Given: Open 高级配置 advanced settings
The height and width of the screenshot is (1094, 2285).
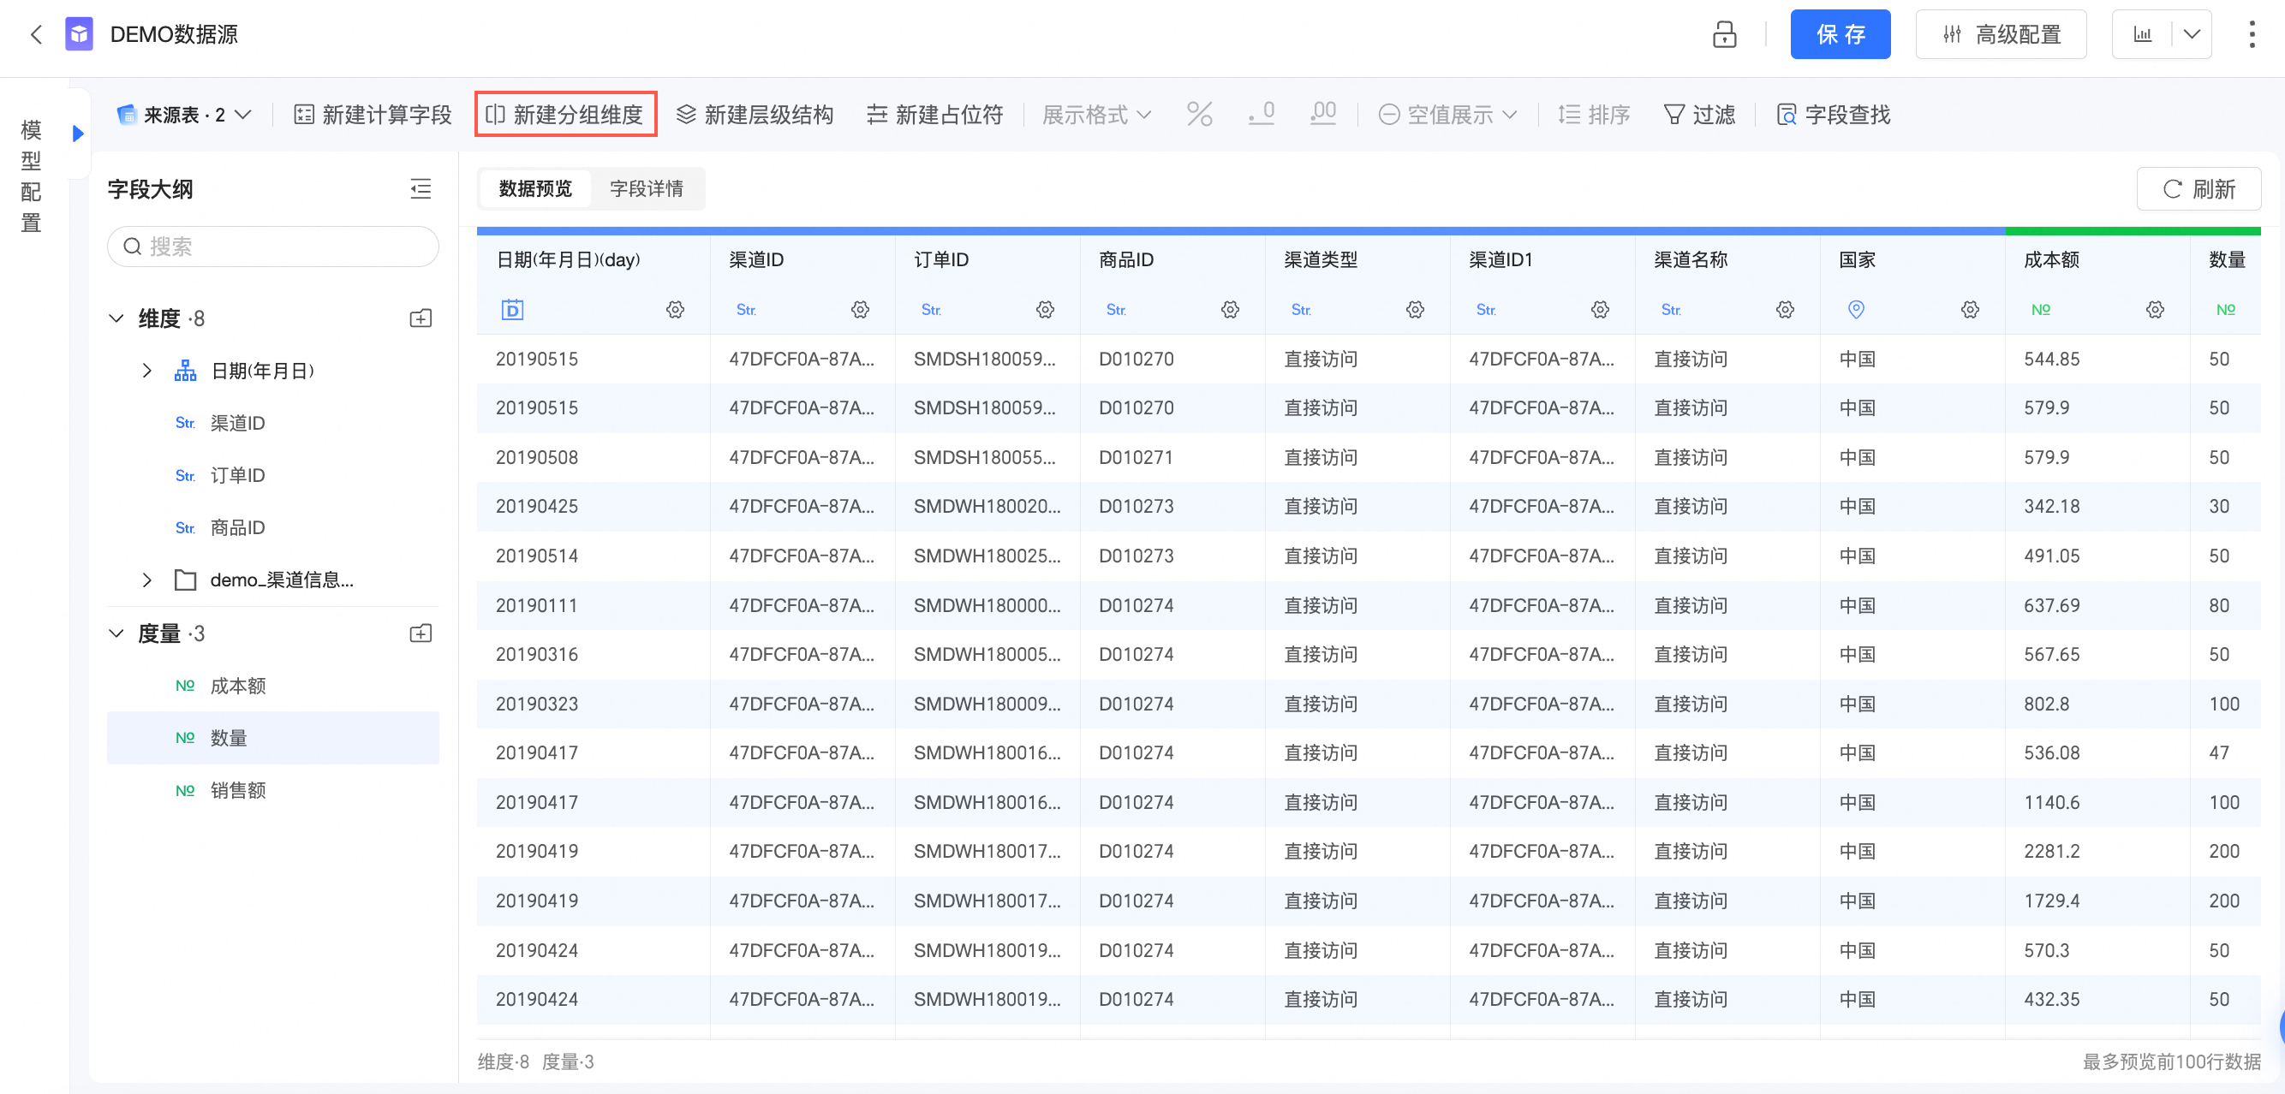Looking at the screenshot, I should [2002, 34].
